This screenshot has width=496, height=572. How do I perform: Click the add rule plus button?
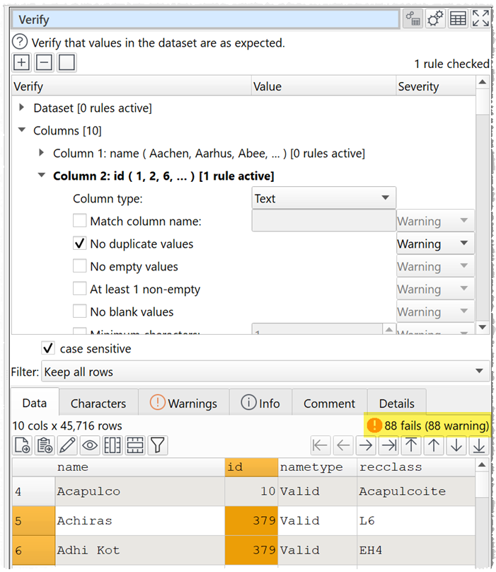(22, 63)
